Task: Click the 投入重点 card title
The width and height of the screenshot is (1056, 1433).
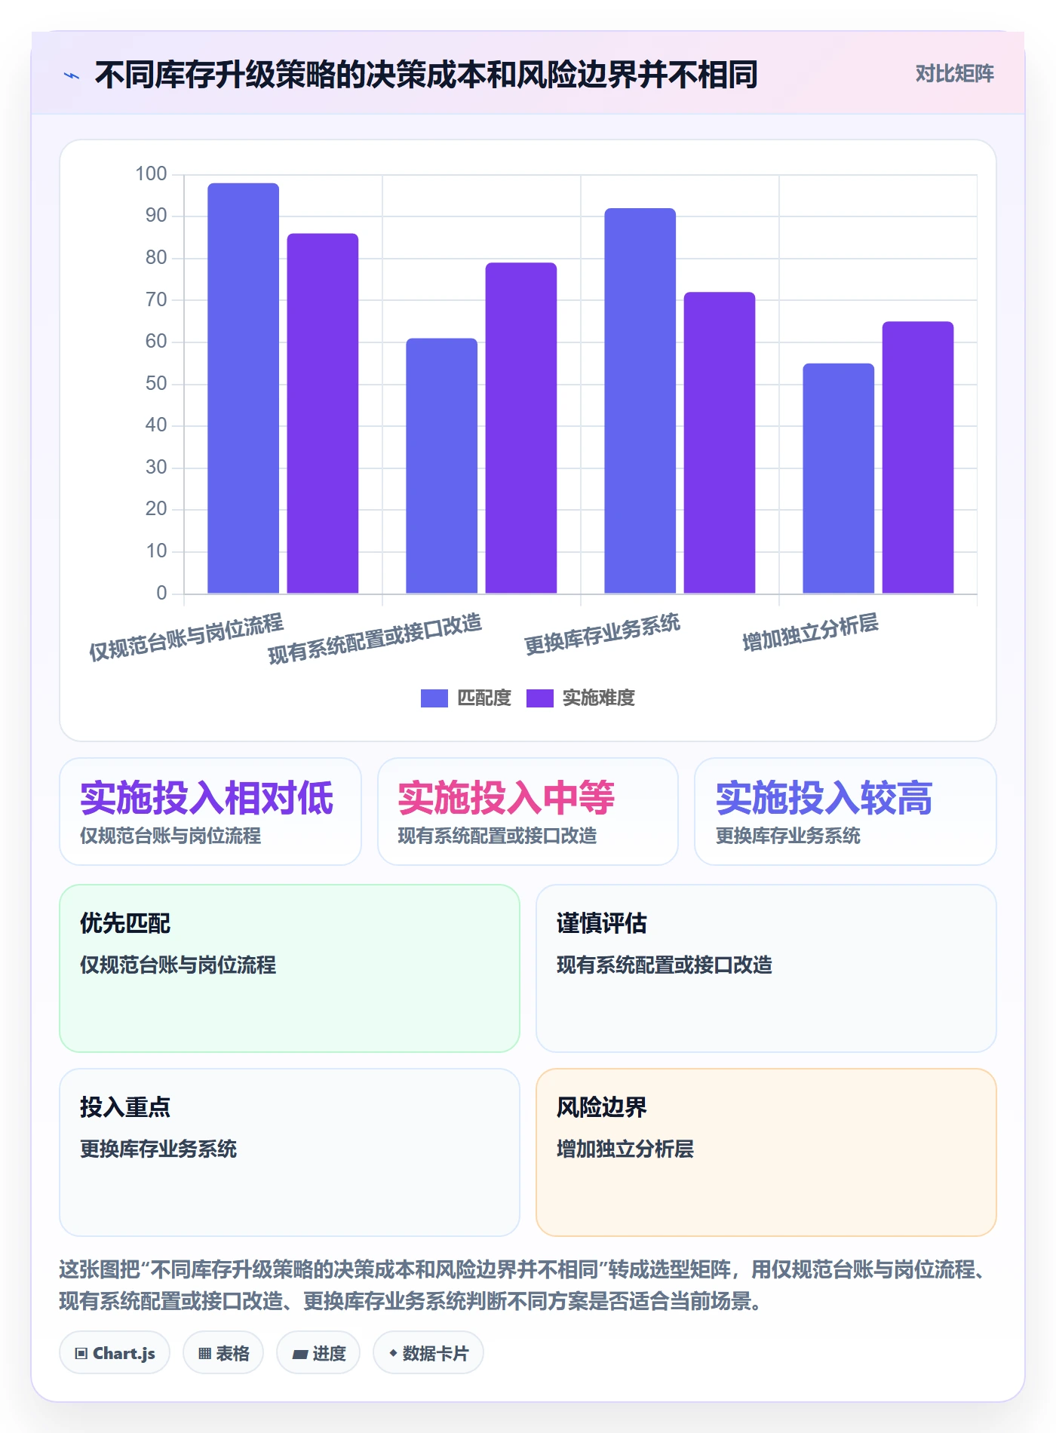Action: (125, 1107)
